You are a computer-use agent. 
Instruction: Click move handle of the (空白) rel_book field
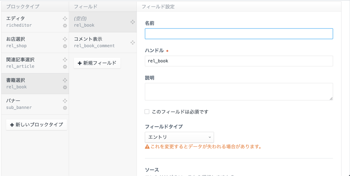133,22
